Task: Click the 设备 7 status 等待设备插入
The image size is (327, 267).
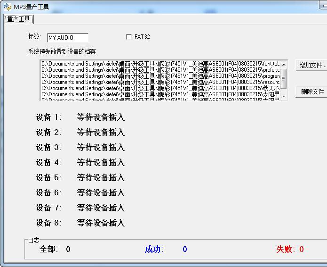Action: tap(101, 208)
